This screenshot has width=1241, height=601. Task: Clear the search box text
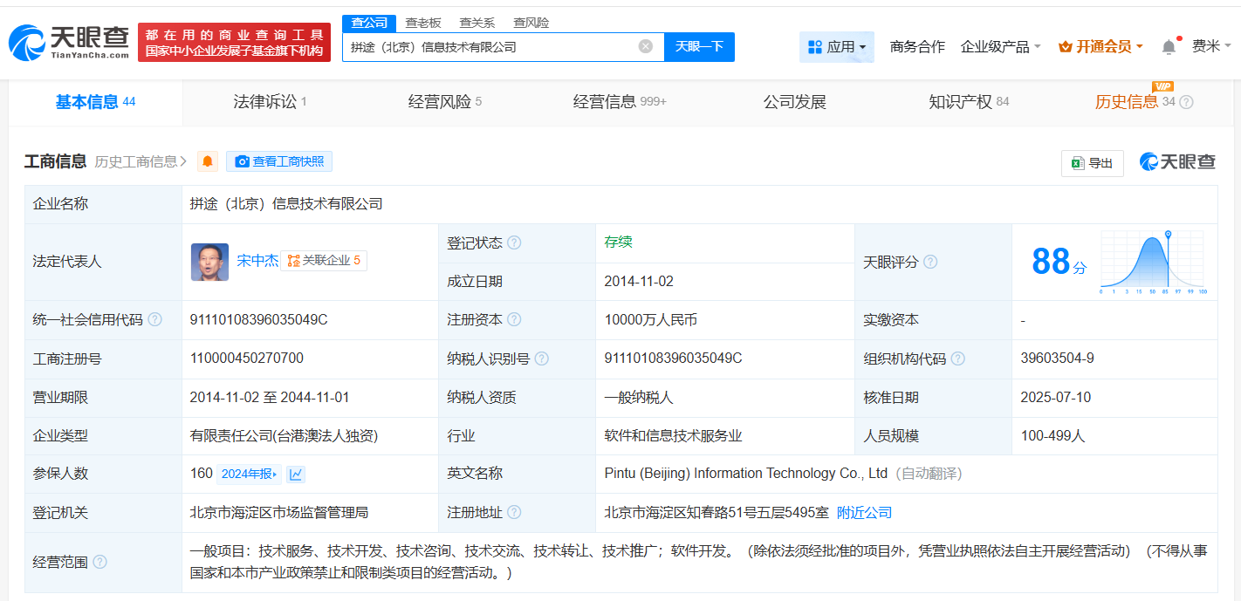coord(645,46)
